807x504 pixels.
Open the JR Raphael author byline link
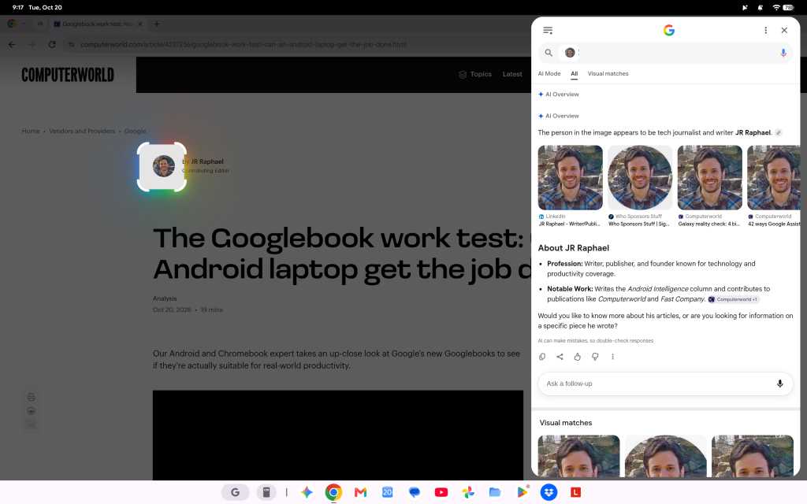(x=207, y=161)
